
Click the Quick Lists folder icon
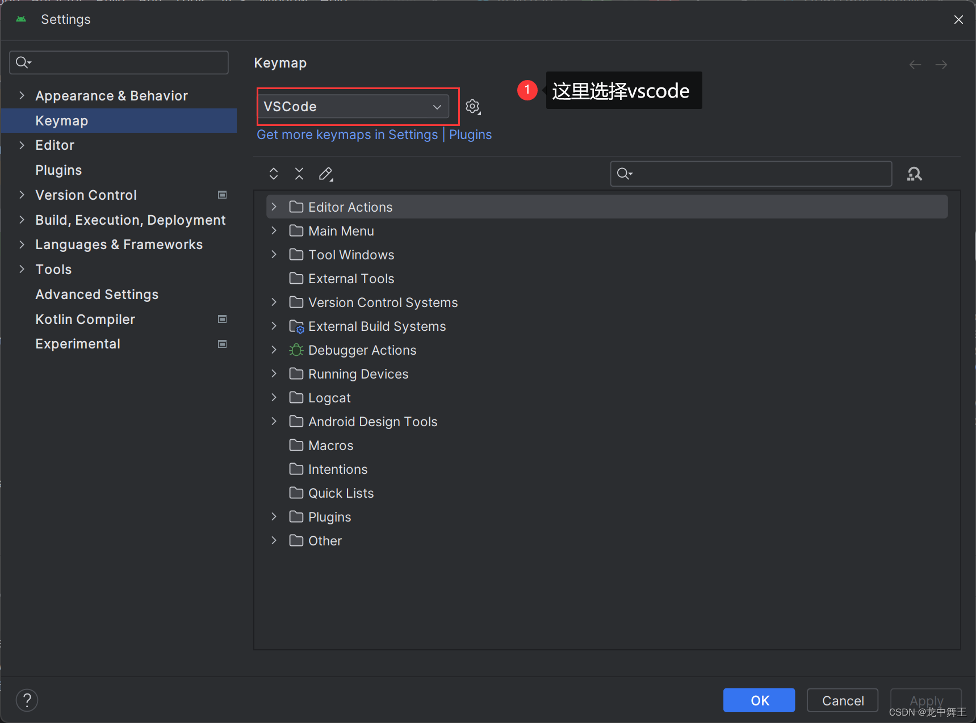coord(296,493)
